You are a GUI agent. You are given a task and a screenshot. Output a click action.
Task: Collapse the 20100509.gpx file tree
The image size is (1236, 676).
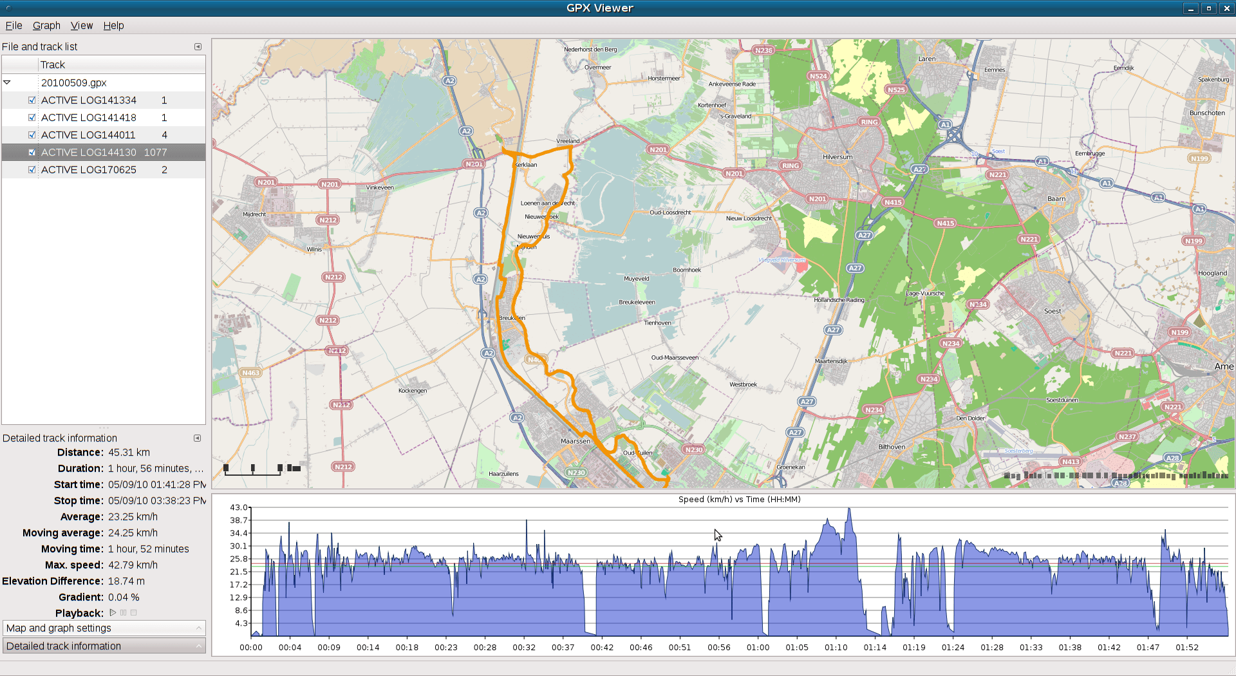[x=7, y=82]
